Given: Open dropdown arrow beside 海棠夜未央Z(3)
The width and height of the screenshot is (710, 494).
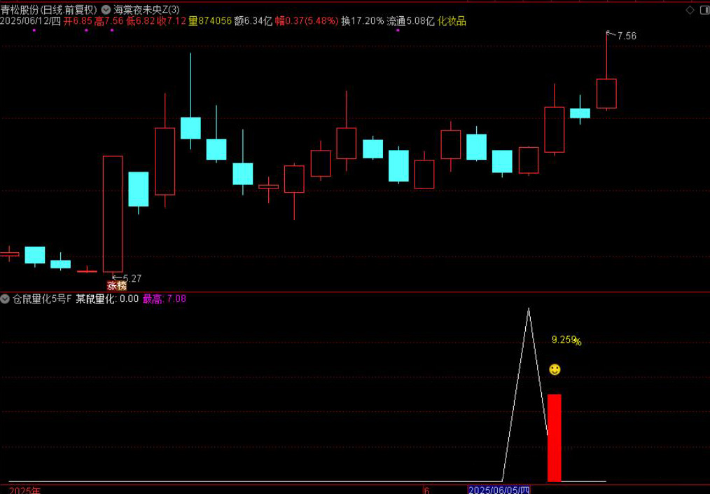Looking at the screenshot, I should tap(106, 10).
